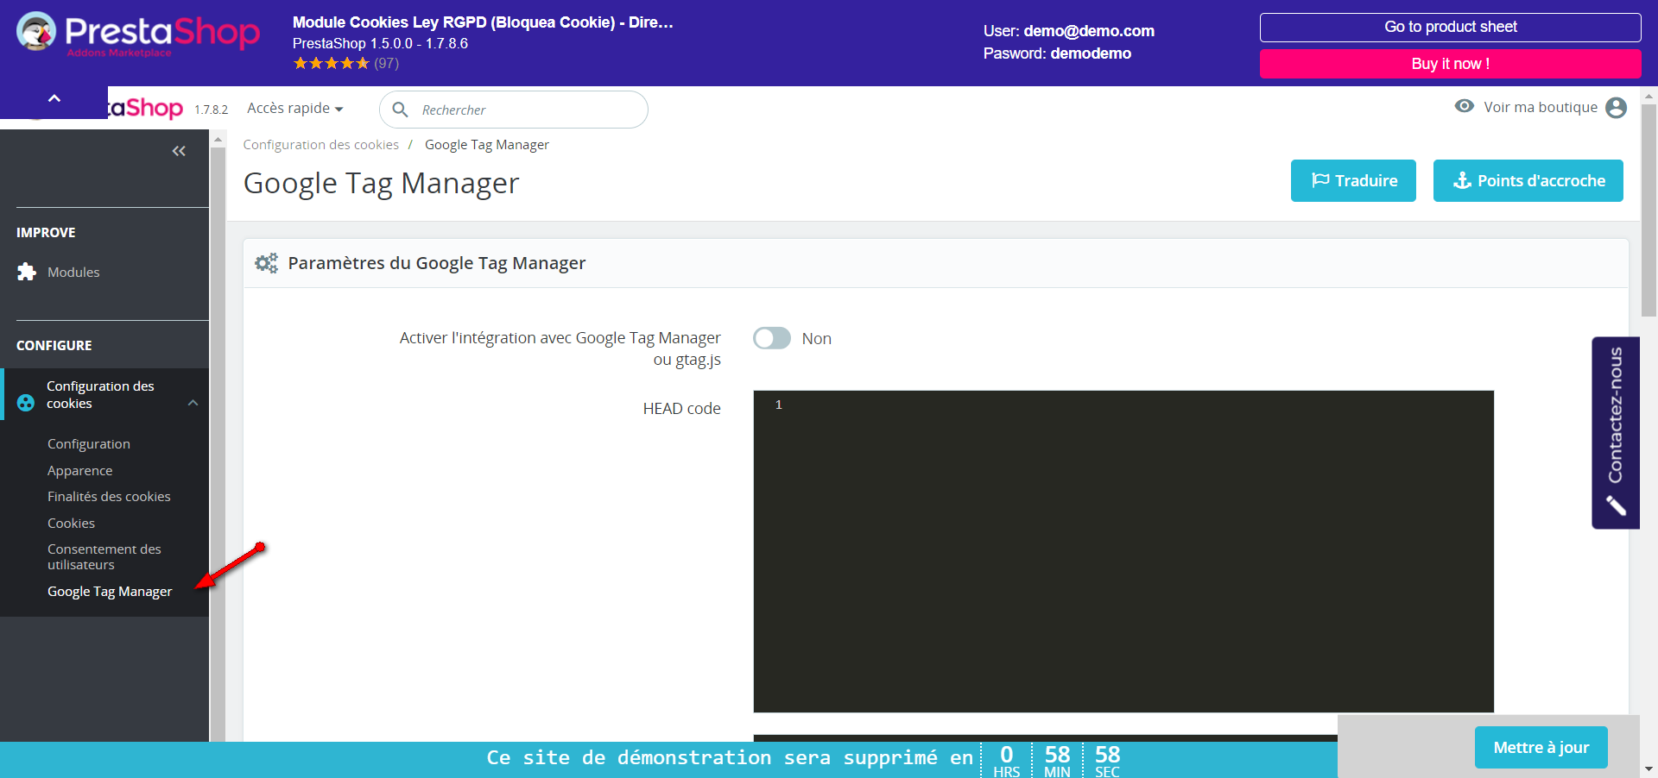Click the gears icon in the settings panel header
Viewport: 1658px width, 778px height.
click(266, 263)
